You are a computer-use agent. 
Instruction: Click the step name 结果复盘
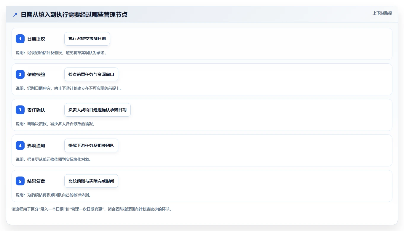click(x=36, y=181)
